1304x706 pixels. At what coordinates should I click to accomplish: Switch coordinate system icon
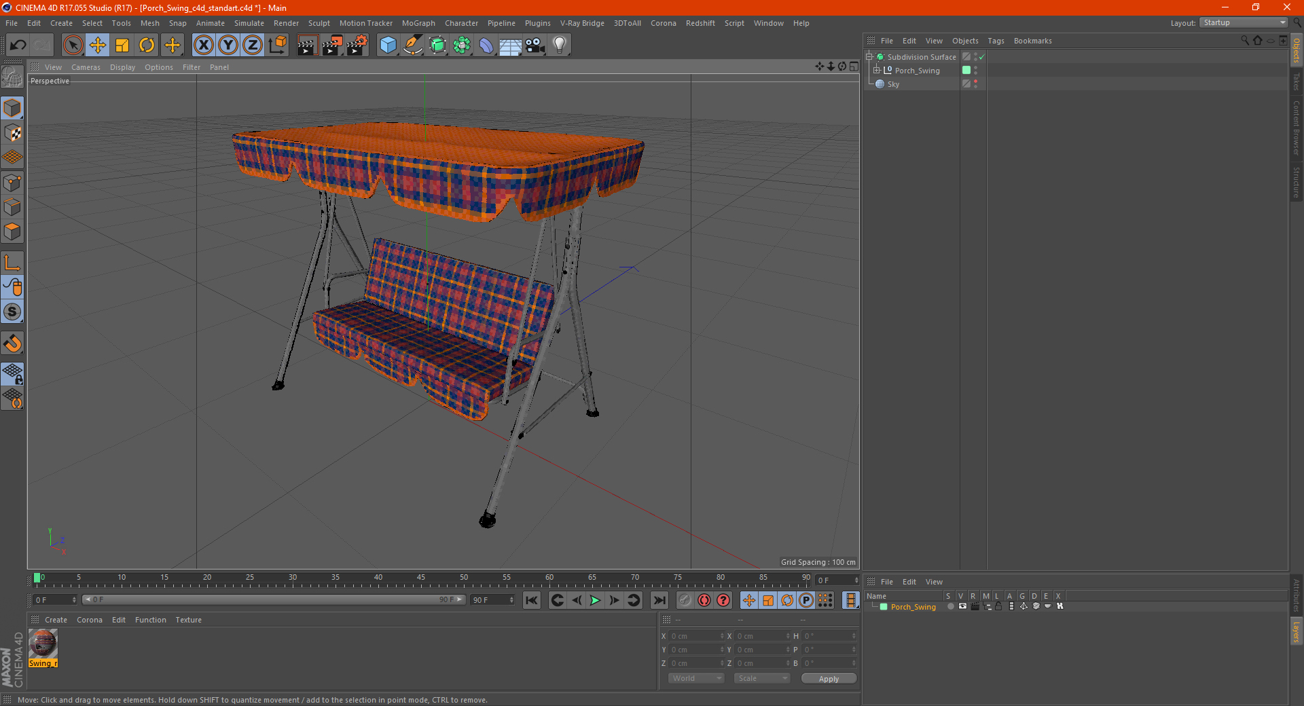(x=278, y=45)
